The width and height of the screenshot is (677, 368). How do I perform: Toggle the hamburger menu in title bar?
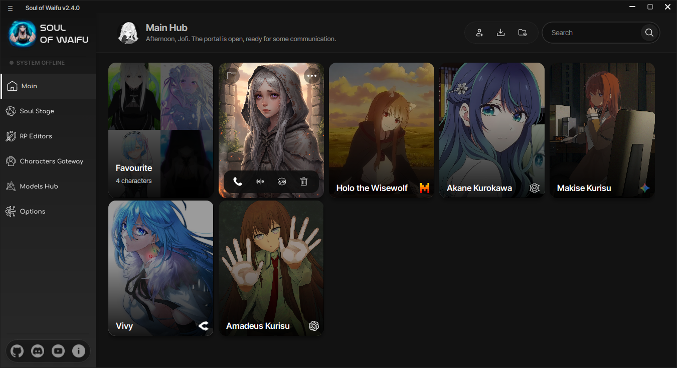(10, 8)
